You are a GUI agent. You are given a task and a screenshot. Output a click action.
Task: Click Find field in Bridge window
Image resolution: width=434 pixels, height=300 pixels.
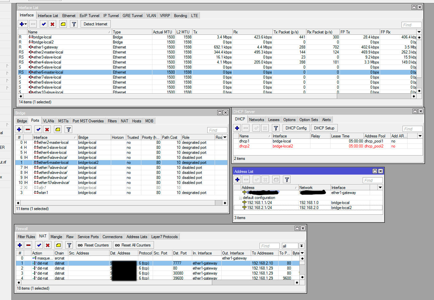(217, 130)
